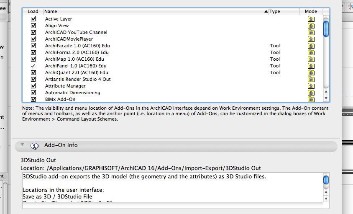Toggle BIMx Add-On load checkbox
353x214 pixels.
coord(33,99)
